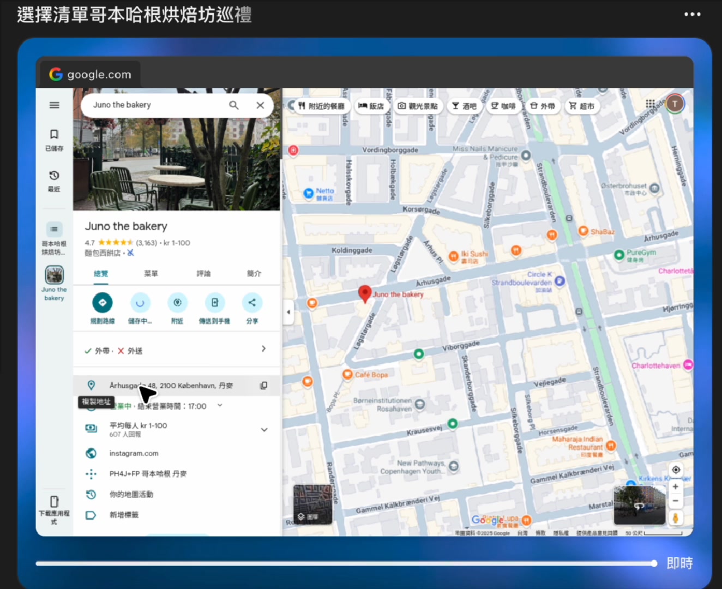Click the ShaBiaz restaurant marker
The image size is (722, 589).
(583, 231)
